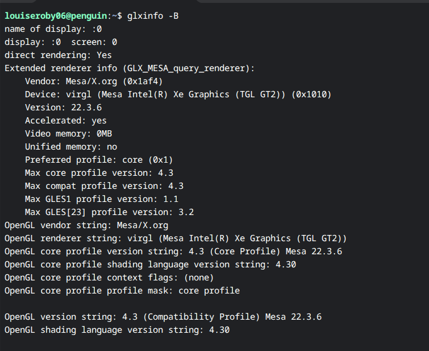
Task: Click the 'OpenGL core profile context flags' line
Action: coord(109,278)
